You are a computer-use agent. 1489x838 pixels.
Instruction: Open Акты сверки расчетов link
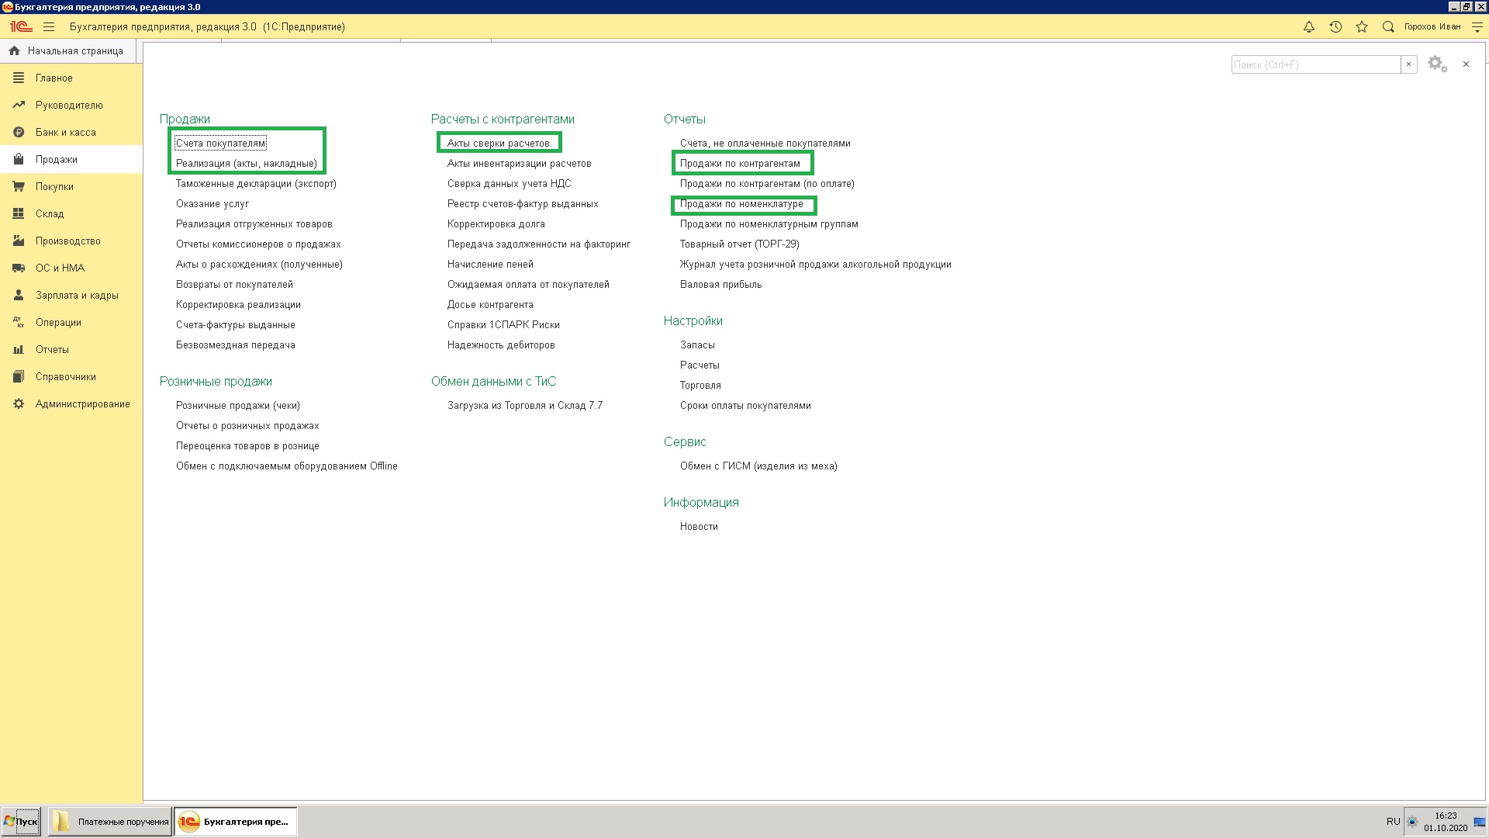(x=498, y=143)
